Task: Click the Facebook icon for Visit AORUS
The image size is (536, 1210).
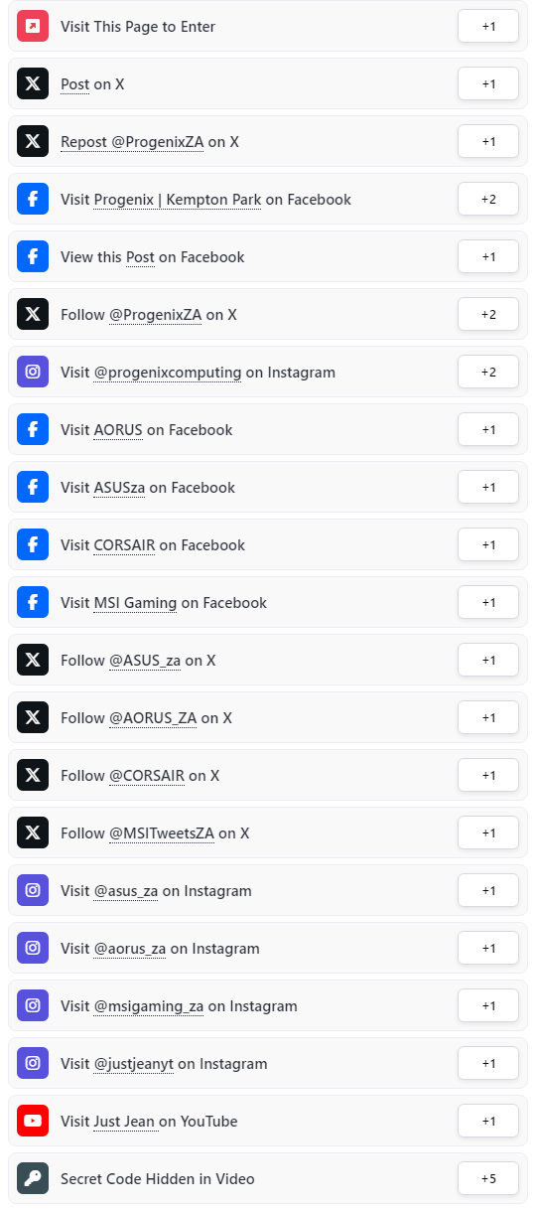Action: pos(33,429)
